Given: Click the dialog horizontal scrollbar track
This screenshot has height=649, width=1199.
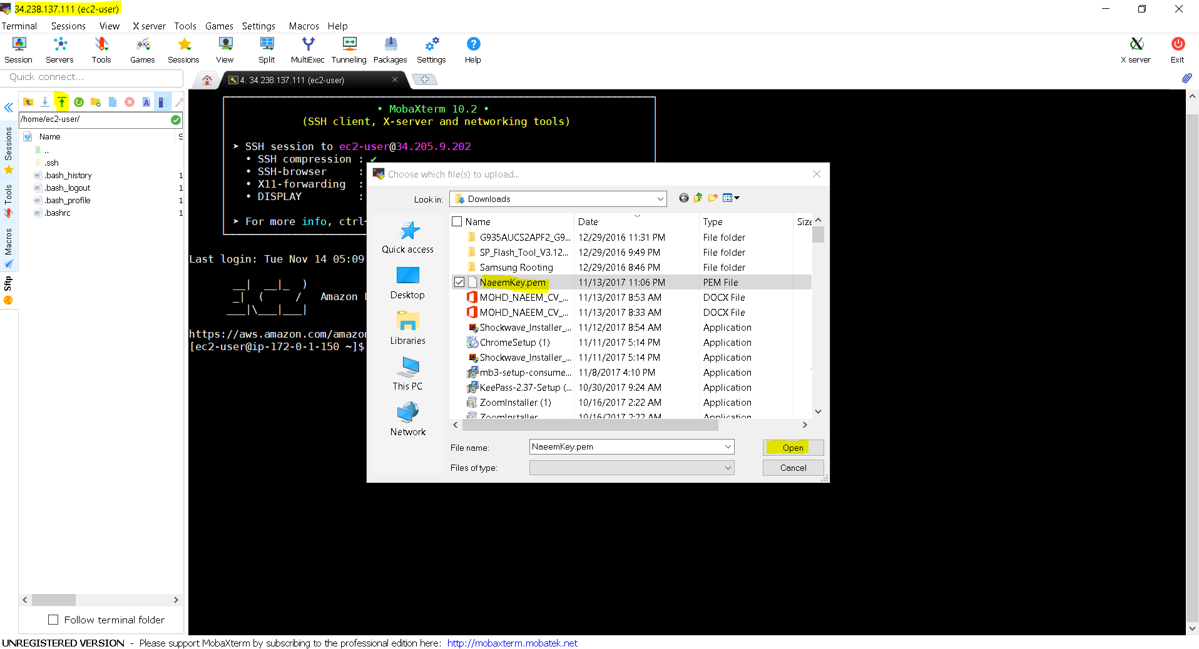Looking at the screenshot, I should (760, 425).
